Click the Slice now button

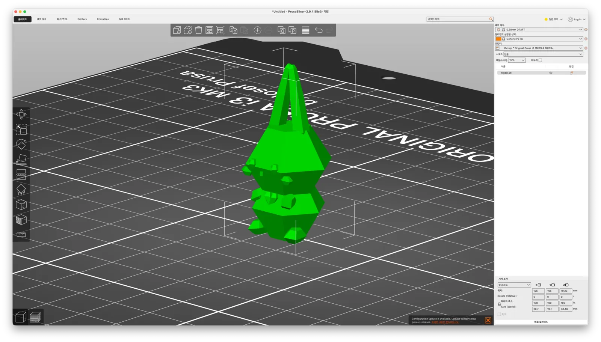click(x=541, y=322)
